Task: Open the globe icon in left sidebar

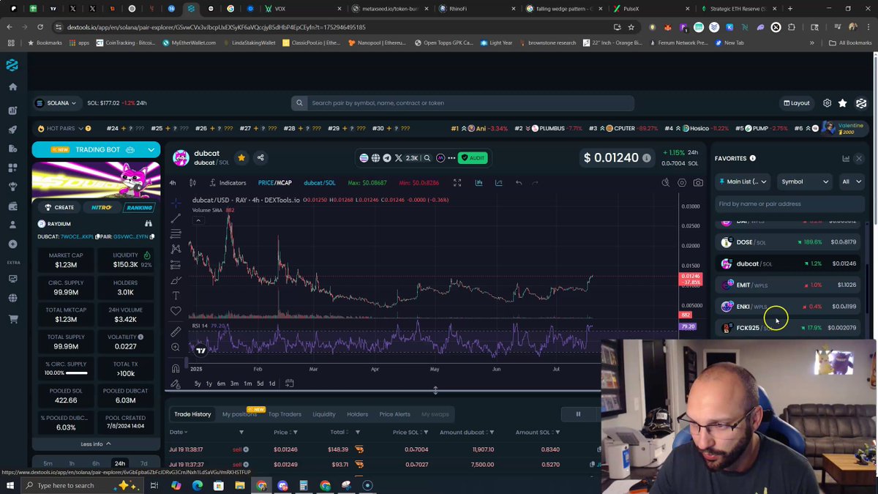Action: [12, 298]
